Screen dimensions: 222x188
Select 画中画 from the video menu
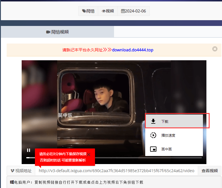(167, 149)
